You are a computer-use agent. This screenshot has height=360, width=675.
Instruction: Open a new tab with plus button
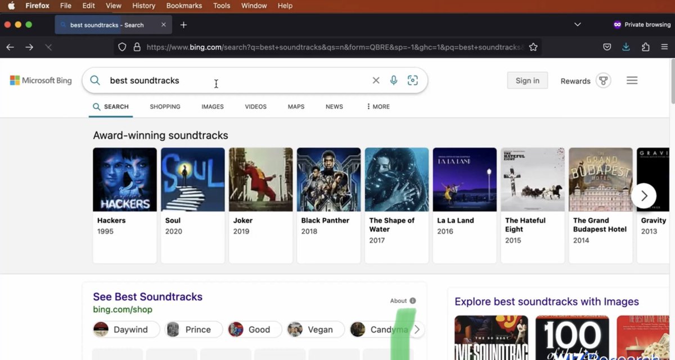[183, 25]
